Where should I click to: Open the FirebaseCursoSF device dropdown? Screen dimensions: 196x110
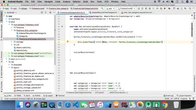(126, 9)
